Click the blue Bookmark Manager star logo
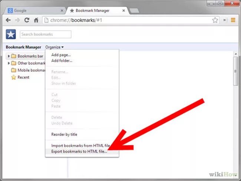 tap(11, 34)
